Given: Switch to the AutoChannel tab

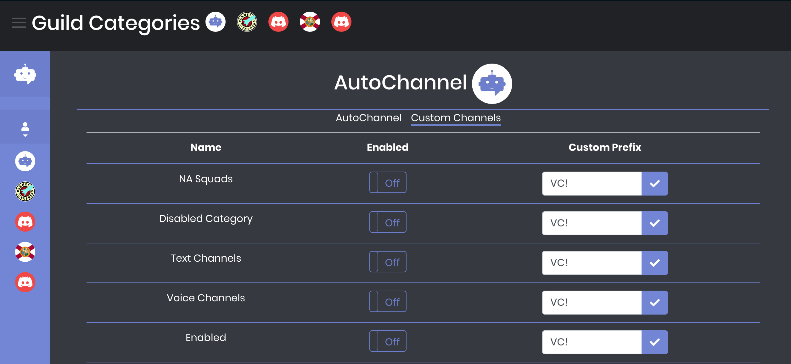Looking at the screenshot, I should point(368,118).
